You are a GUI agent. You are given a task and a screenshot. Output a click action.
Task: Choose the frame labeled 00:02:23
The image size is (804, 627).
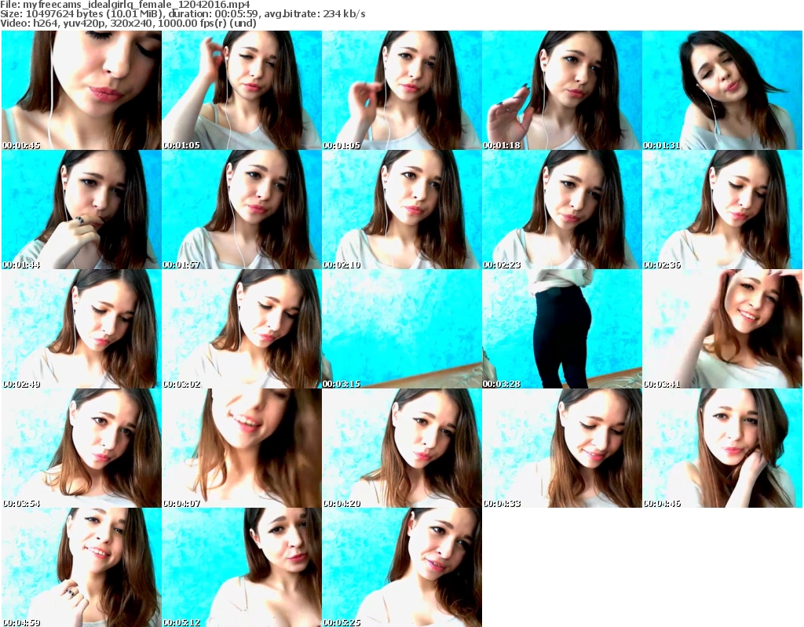[x=561, y=210]
